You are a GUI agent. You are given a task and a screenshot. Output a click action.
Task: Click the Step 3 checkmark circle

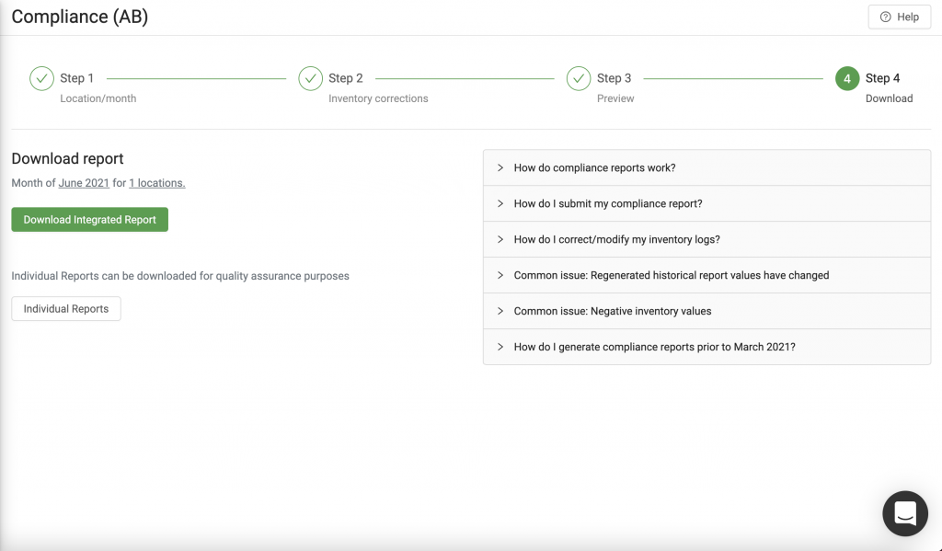[579, 79]
